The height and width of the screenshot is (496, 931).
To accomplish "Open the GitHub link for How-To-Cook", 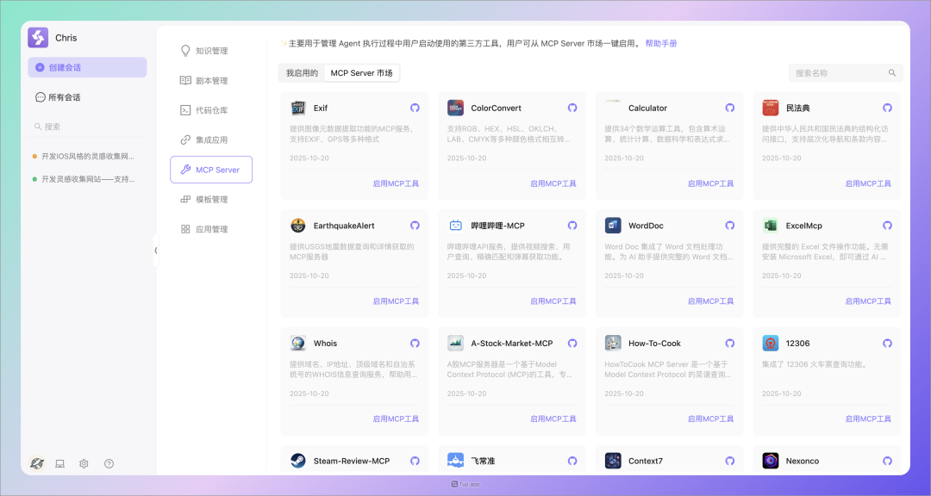I will (x=730, y=344).
